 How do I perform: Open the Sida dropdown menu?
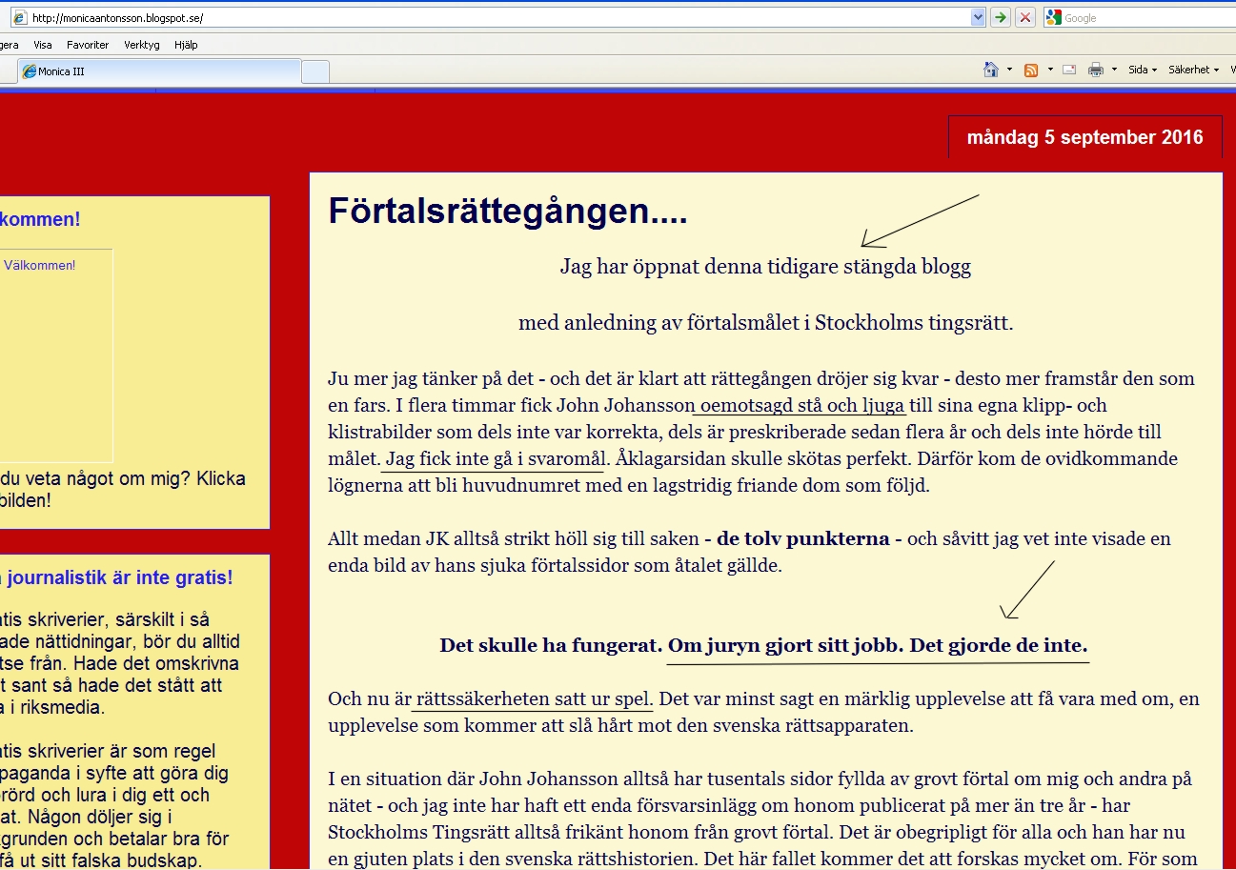point(1143,70)
